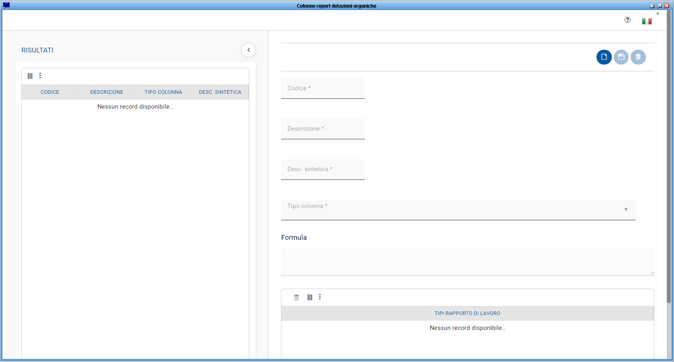Image resolution: width=674 pixels, height=362 pixels.
Task: Open Tipi rapporto grid three-dot menu
Action: 320,297
